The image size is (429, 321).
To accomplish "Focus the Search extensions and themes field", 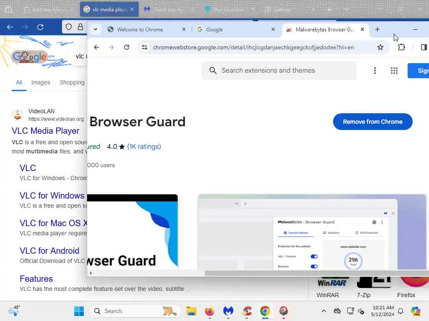I will coord(279,71).
